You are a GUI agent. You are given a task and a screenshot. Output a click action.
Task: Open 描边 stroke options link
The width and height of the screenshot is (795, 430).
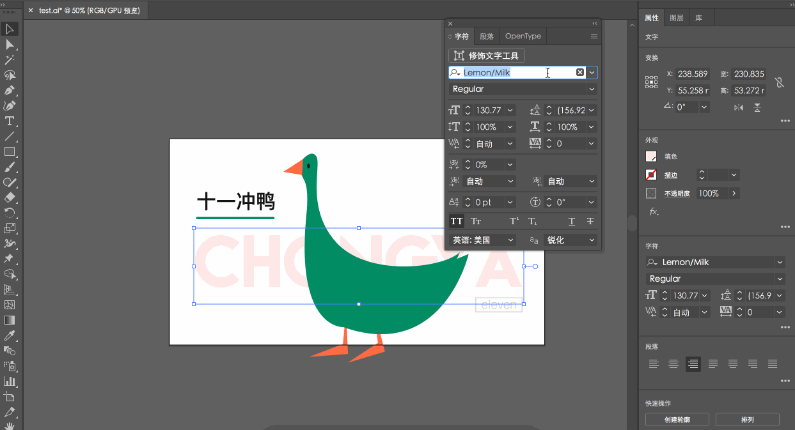click(x=671, y=175)
